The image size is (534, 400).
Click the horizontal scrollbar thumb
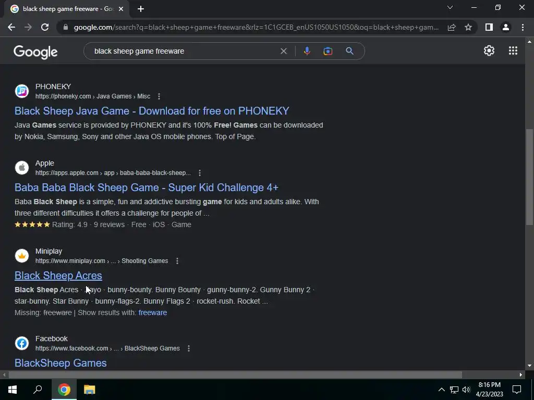pyautogui.click(x=235, y=375)
